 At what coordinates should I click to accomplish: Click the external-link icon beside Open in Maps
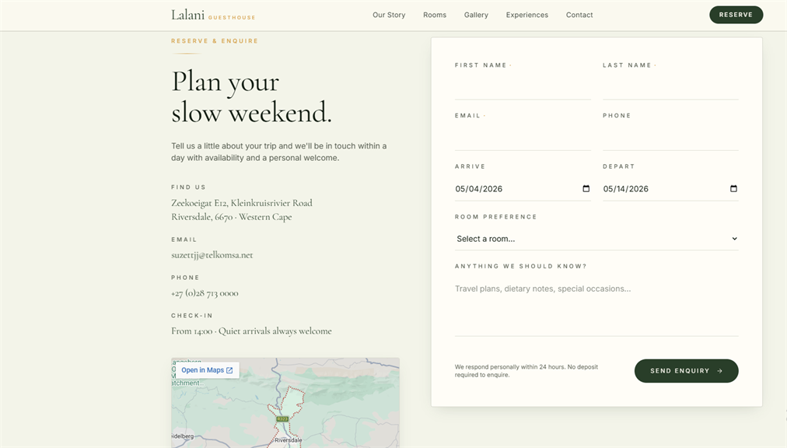click(229, 370)
